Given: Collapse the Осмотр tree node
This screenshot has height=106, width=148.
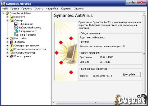Looking at the screenshot, I should (7, 20).
